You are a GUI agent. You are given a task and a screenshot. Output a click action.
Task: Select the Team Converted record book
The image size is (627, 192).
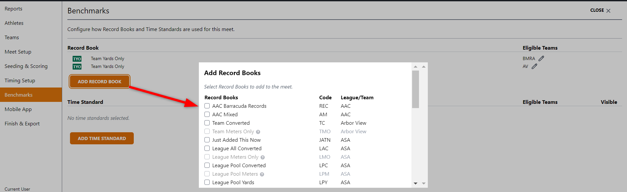pos(207,123)
